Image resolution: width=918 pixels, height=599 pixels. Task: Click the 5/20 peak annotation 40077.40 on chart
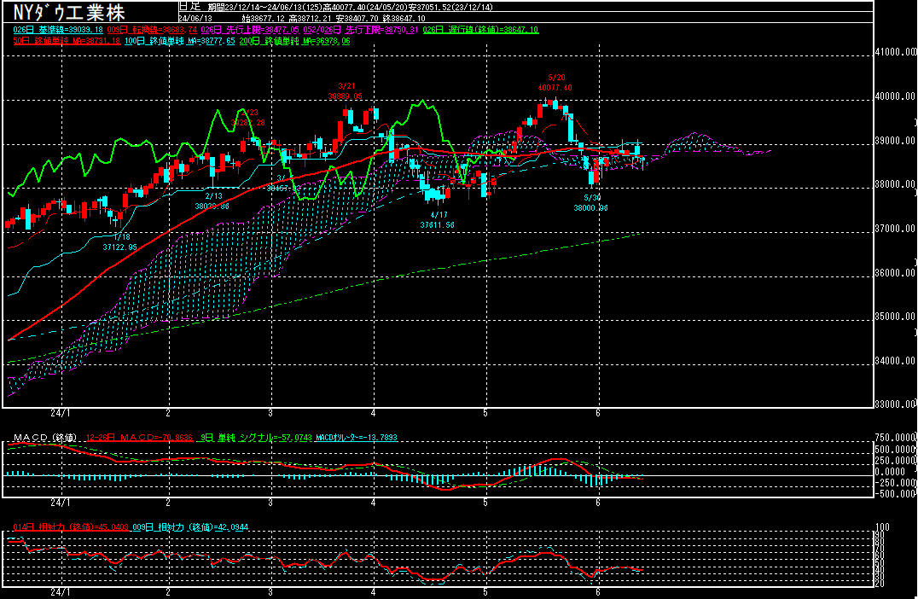click(x=555, y=83)
